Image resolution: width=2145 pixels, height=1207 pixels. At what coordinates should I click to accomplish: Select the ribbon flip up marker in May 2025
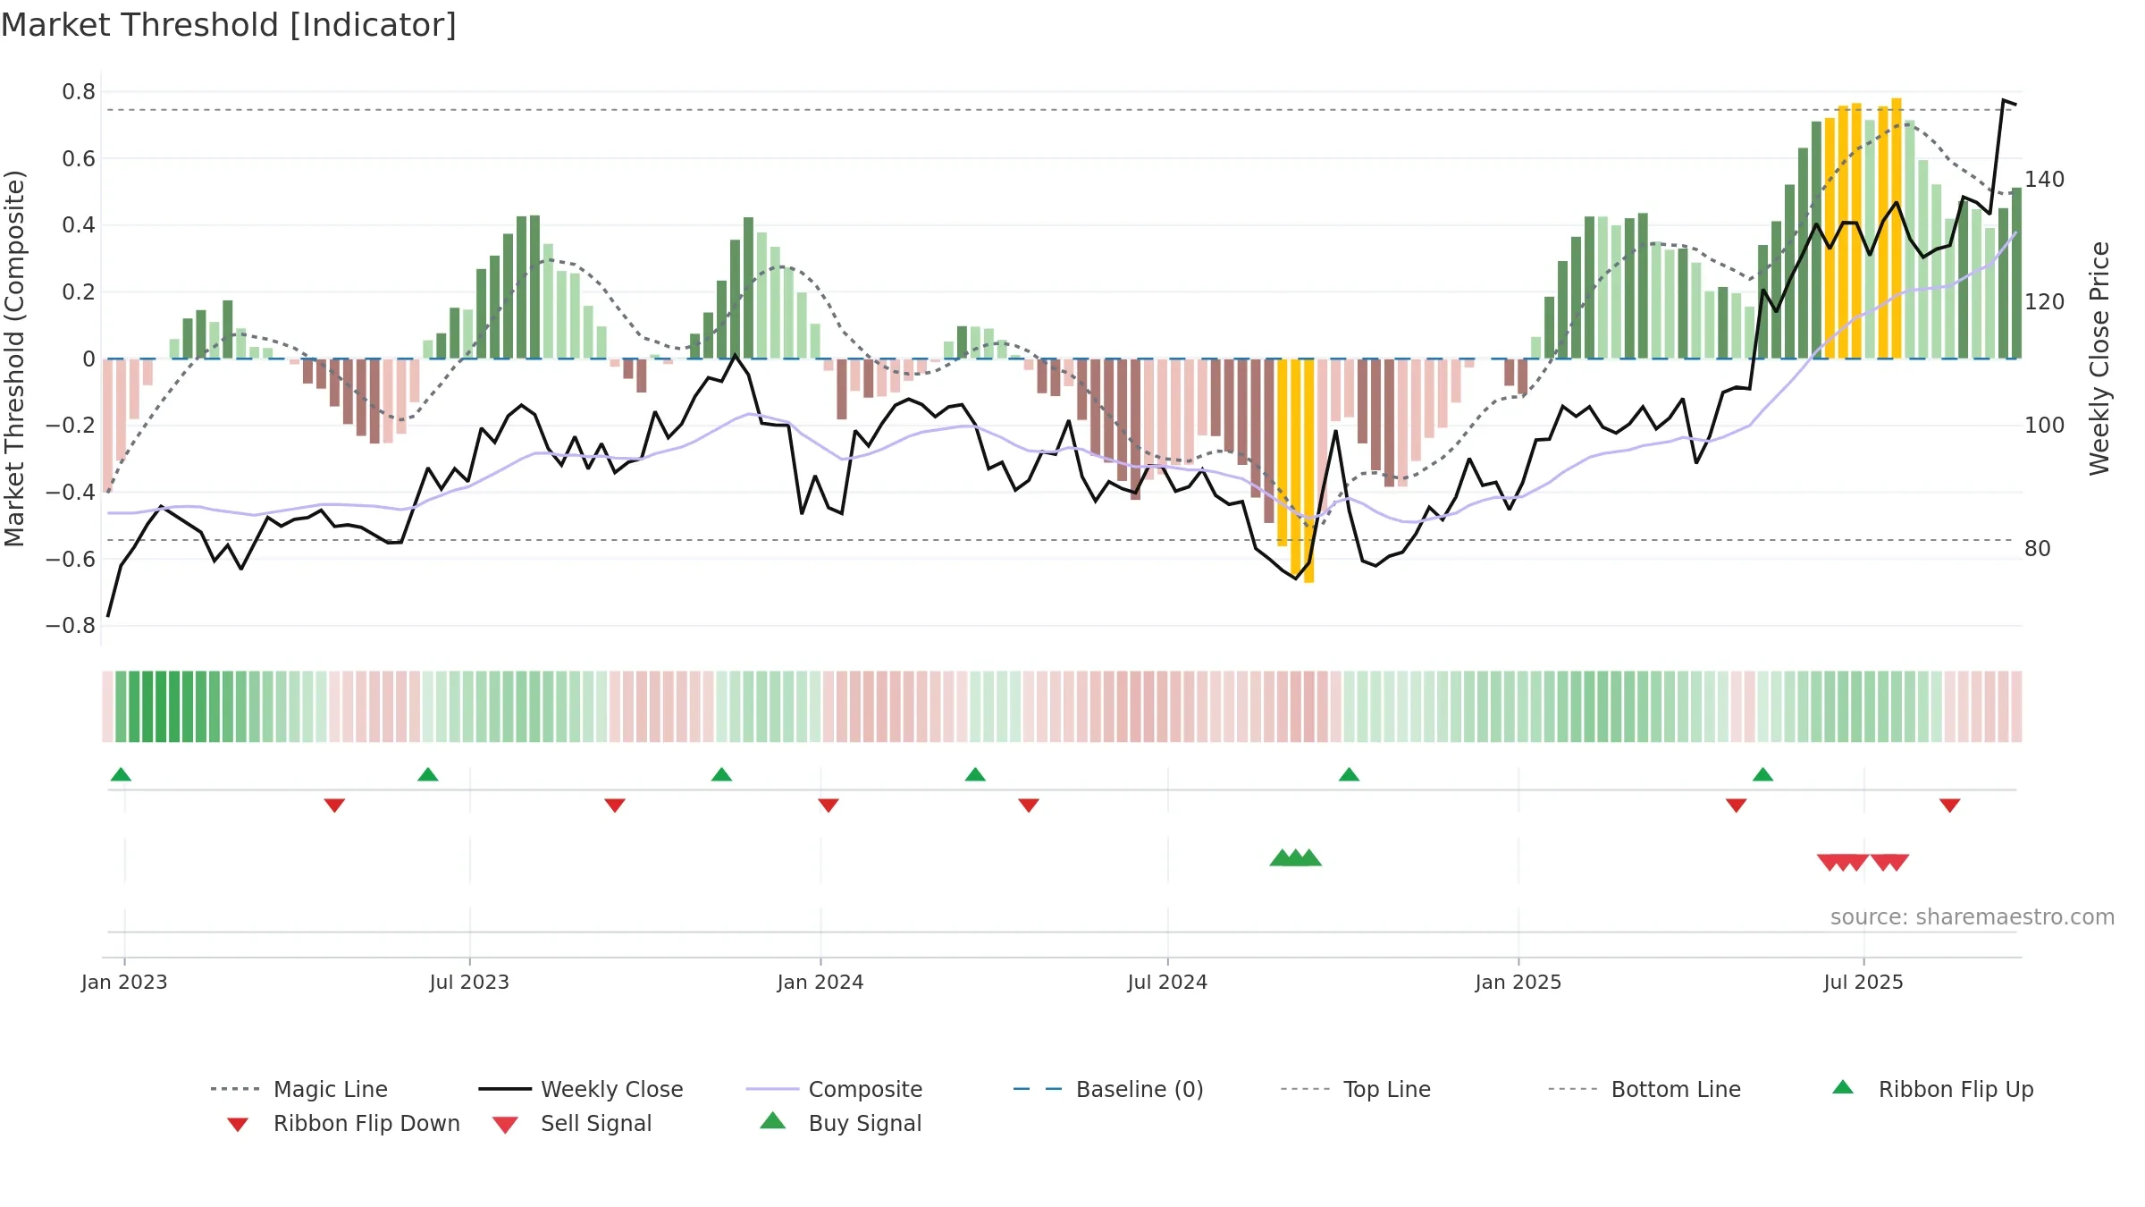tap(1762, 774)
